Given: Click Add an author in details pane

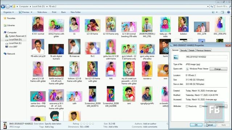Looking at the screenshot, I should (150, 124).
